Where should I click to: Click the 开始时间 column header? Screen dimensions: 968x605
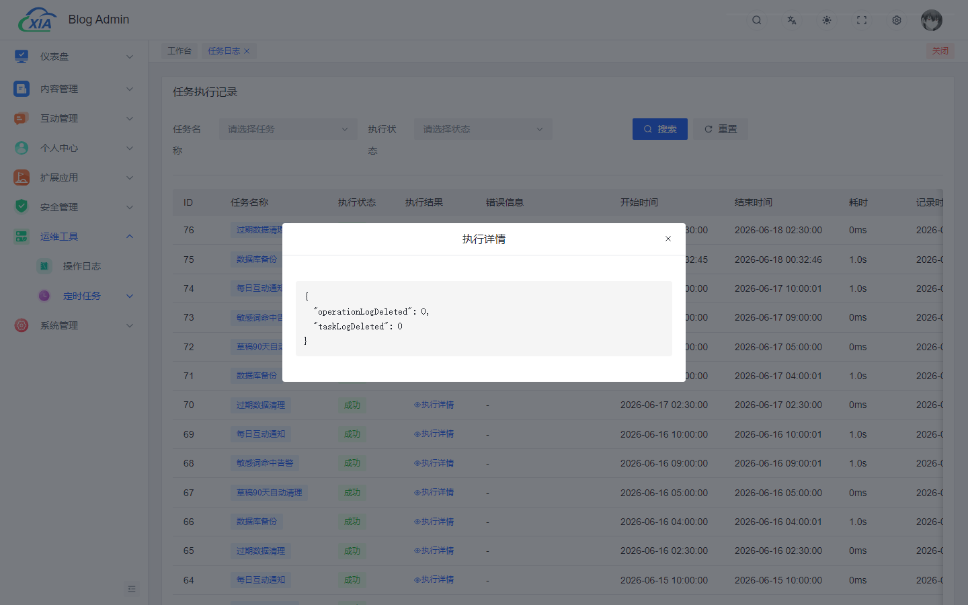point(639,202)
